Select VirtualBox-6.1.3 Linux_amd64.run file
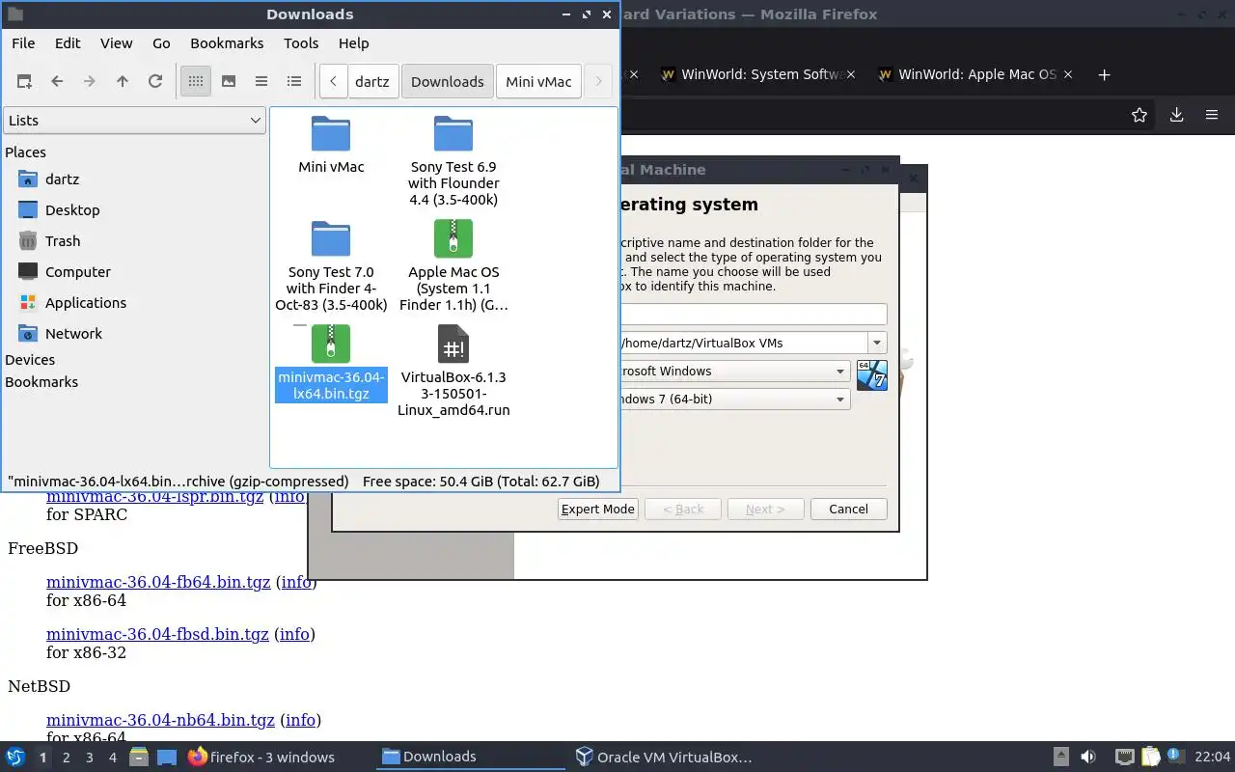Viewport: 1235px width, 772px height. [x=453, y=371]
